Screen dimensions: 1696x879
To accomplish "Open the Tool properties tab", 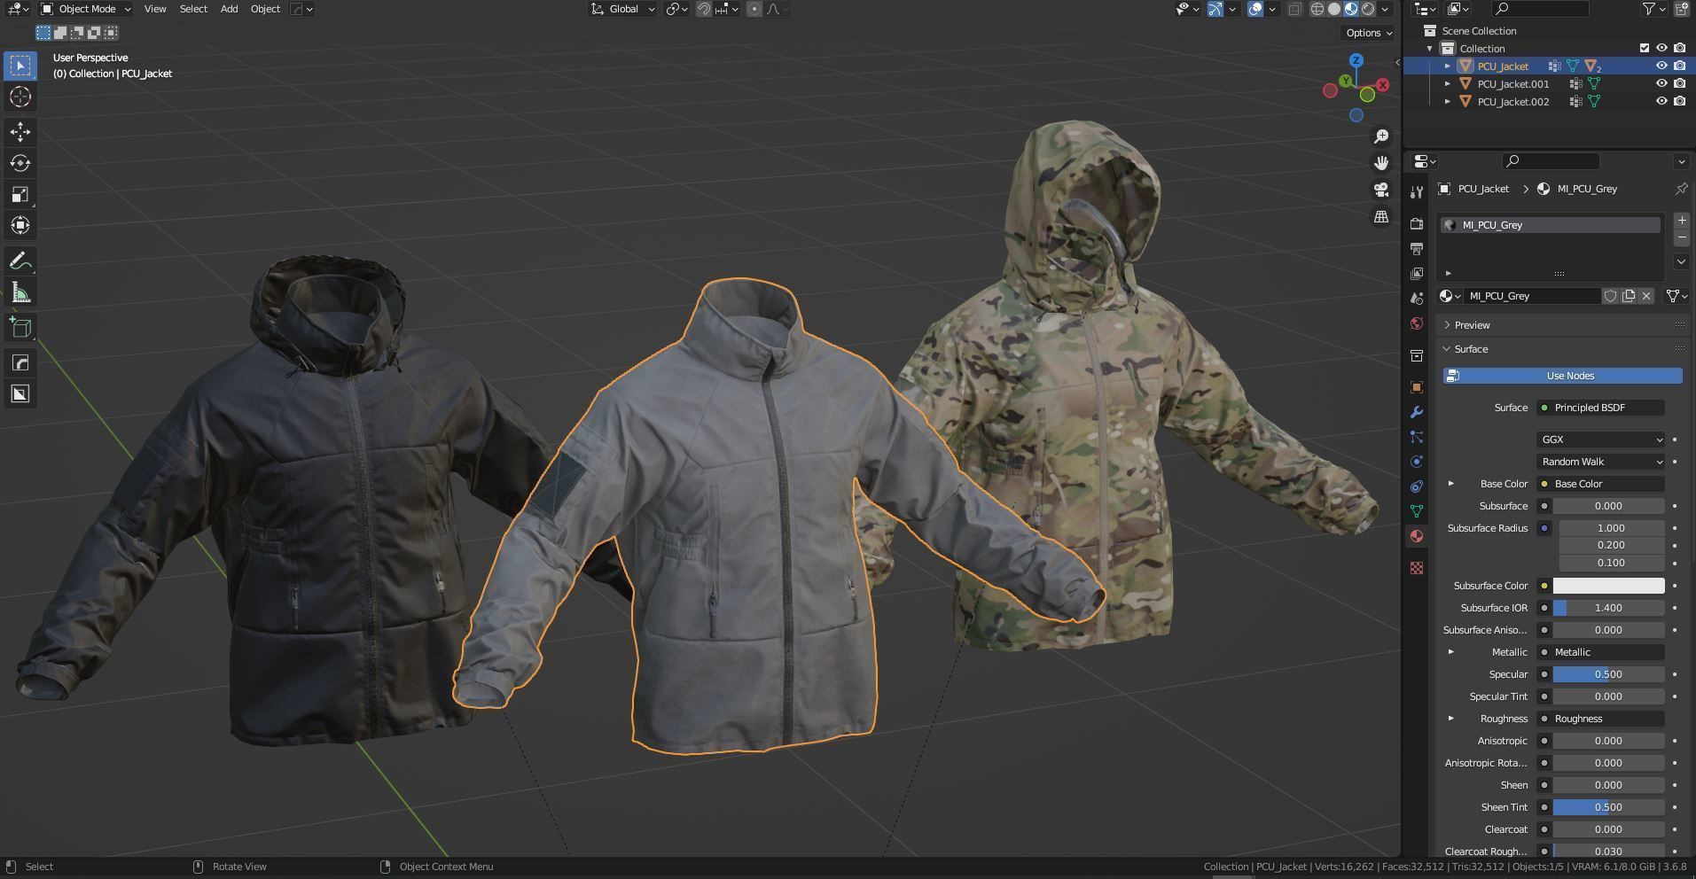I will [x=1417, y=192].
